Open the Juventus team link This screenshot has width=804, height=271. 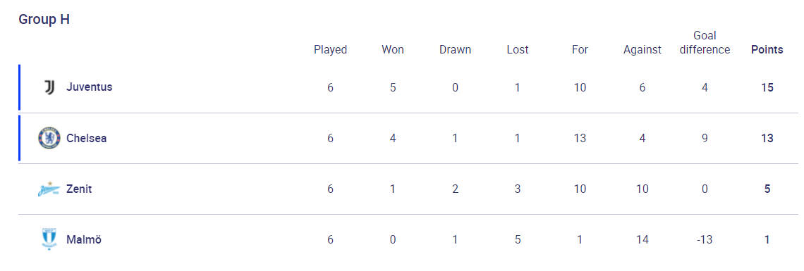90,87
